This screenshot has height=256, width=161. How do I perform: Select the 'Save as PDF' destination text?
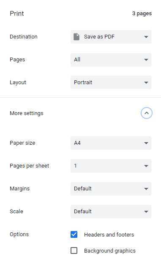(x=99, y=37)
